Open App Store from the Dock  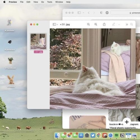[x=81, y=136]
